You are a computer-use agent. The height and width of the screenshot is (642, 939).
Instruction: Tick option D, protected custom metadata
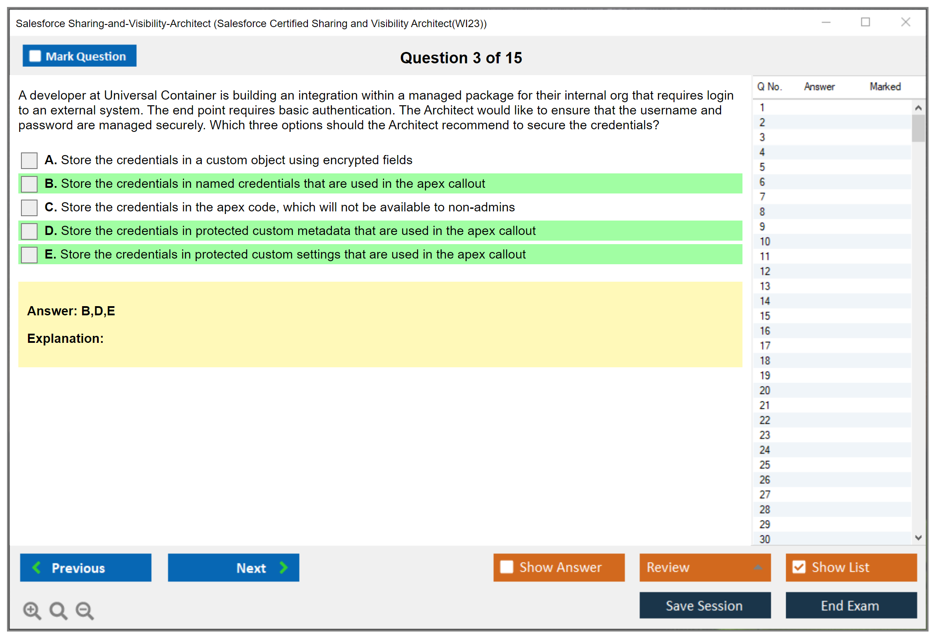pos(29,231)
